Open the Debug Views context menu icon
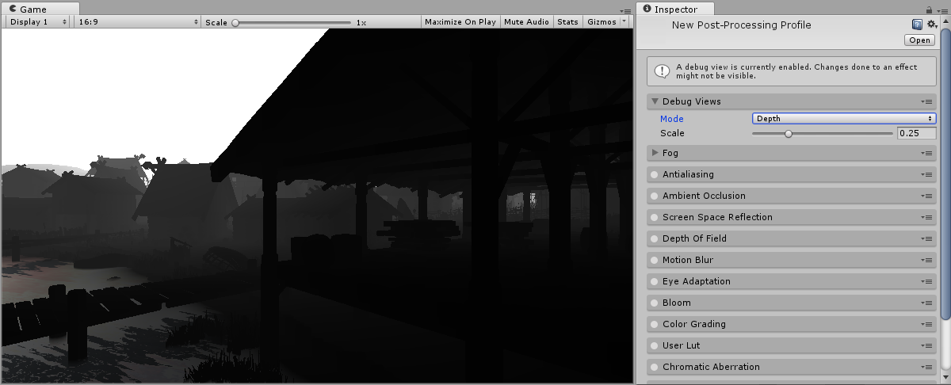 926,101
